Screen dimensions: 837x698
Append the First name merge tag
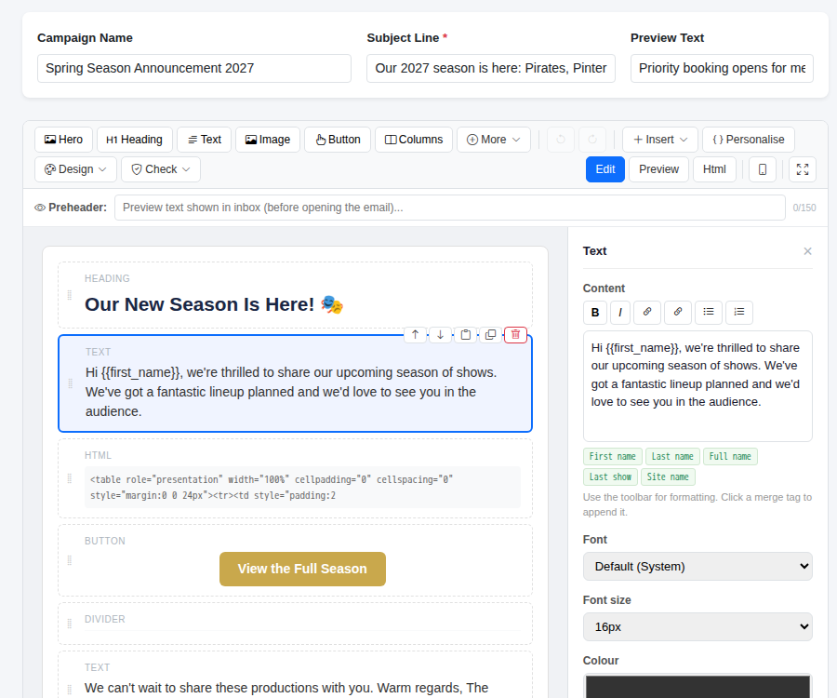(612, 457)
